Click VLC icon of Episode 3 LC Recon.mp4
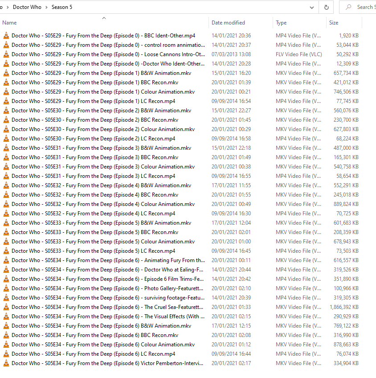This screenshot has width=376, height=378. coord(6,176)
